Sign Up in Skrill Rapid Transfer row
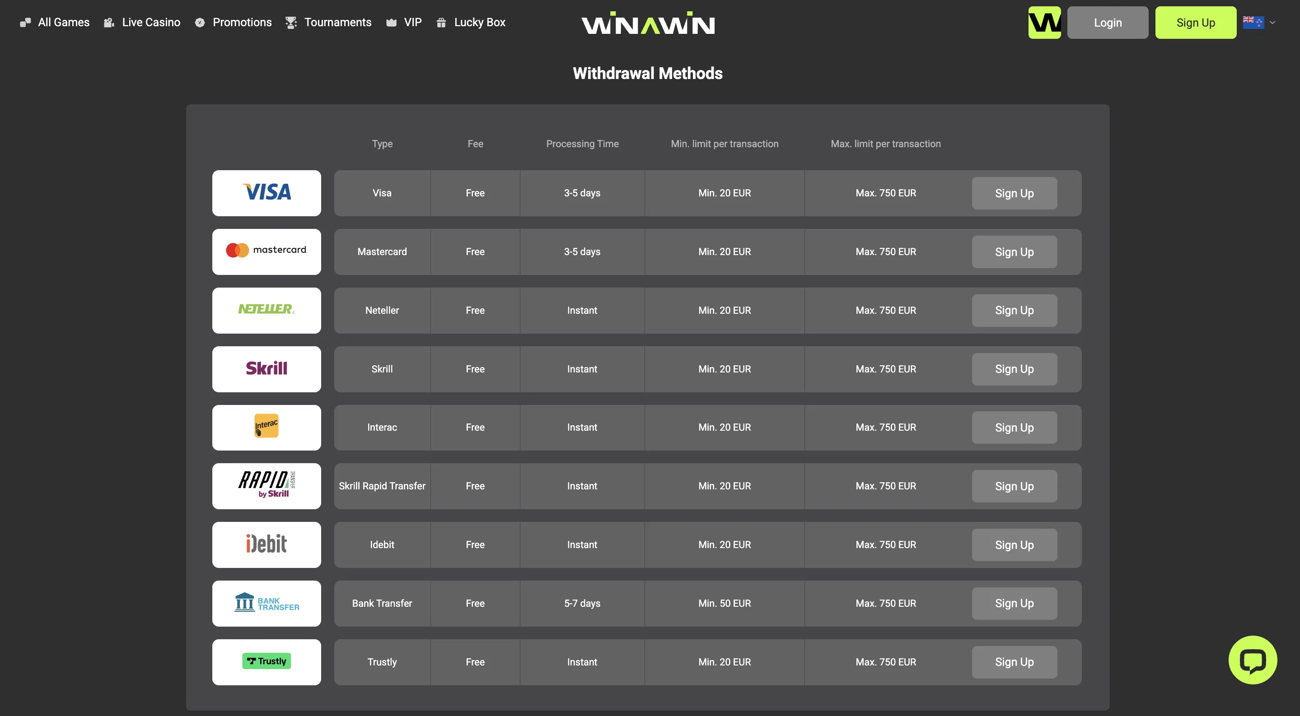This screenshot has width=1300, height=716. pos(1015,486)
